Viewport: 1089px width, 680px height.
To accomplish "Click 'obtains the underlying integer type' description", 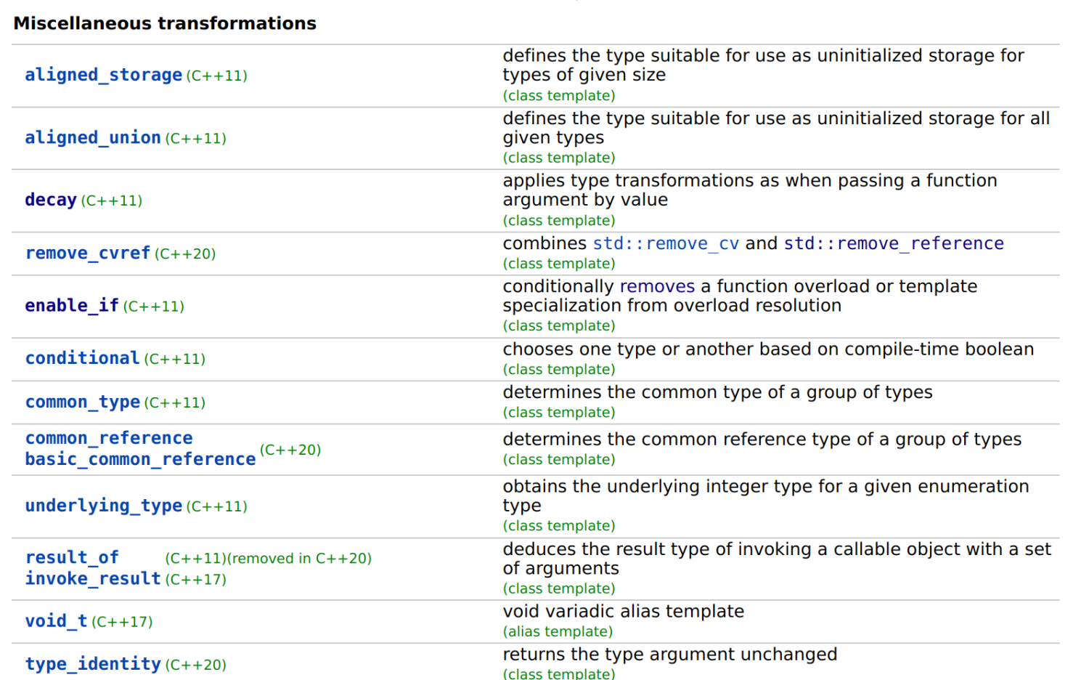I will [766, 495].
